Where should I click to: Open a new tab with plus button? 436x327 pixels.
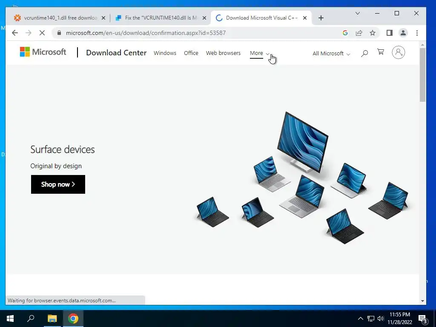click(x=321, y=18)
